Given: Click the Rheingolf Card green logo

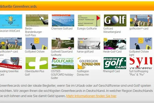Looking at the screenshot, I should [x=115, y=63].
